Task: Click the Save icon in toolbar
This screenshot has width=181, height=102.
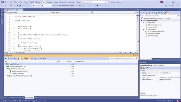Action: pyautogui.click(x=18, y=5)
